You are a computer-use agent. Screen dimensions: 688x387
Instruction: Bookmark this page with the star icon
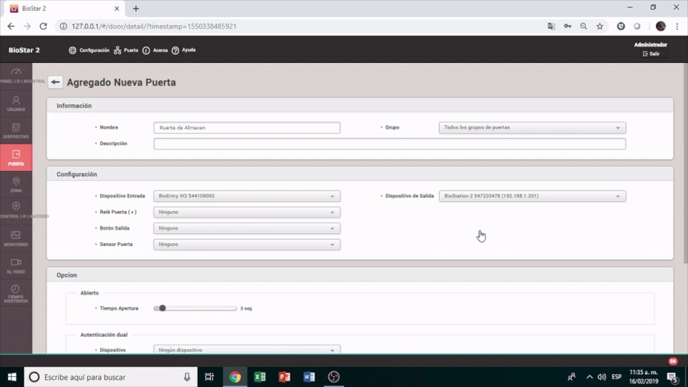click(600, 26)
